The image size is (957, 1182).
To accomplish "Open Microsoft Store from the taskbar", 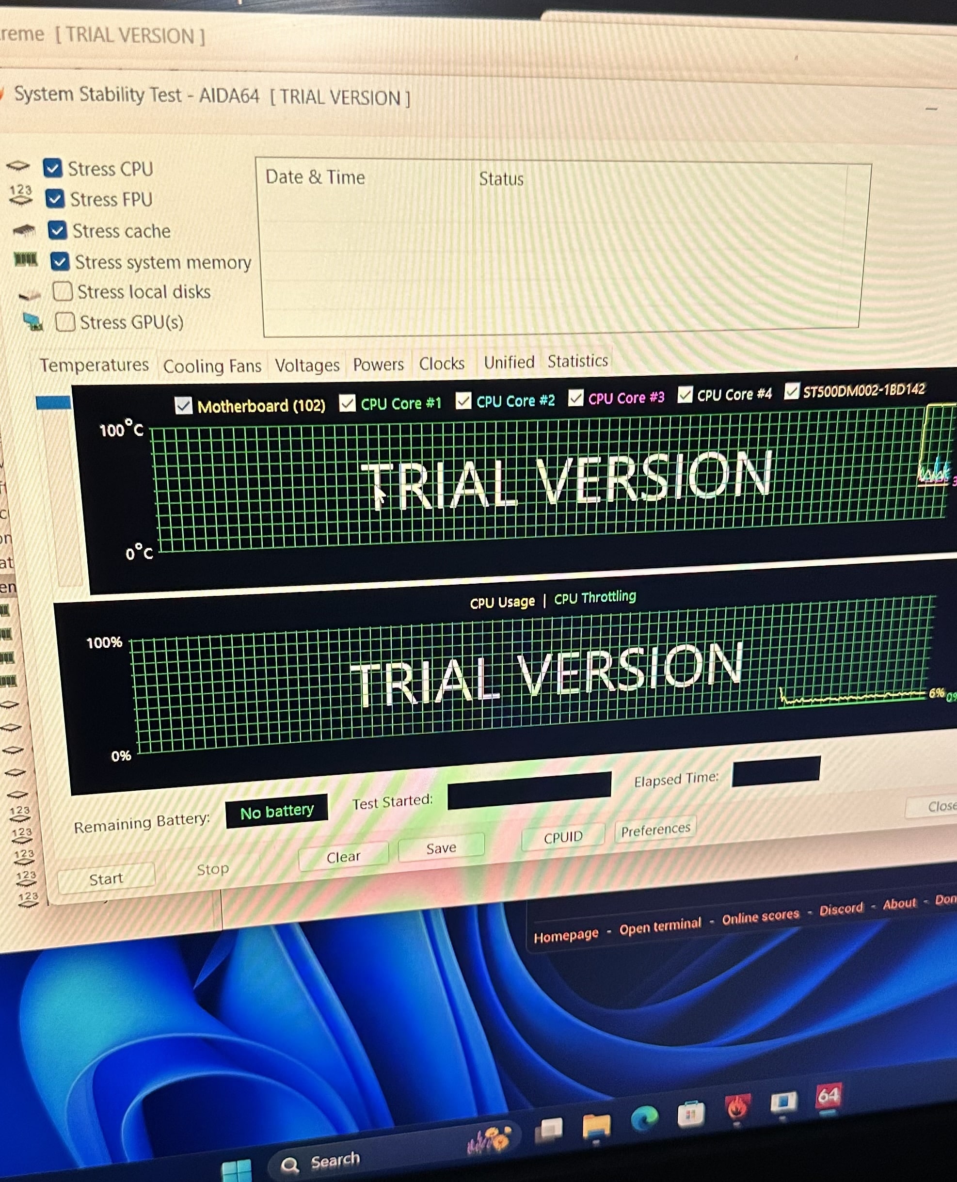I will pos(691,1114).
